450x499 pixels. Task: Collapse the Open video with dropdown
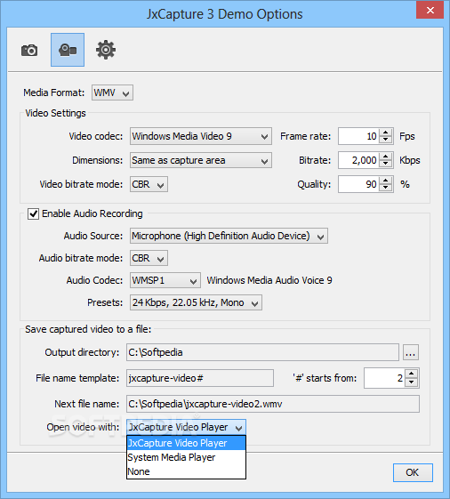pos(186,427)
